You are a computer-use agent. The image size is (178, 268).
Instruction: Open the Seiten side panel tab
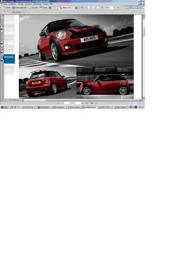[2, 57]
